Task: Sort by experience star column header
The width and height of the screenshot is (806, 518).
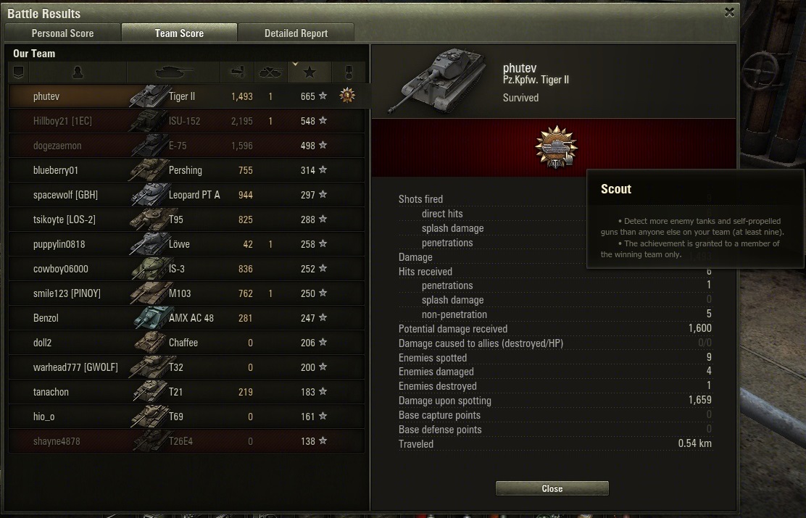Action: pos(309,72)
